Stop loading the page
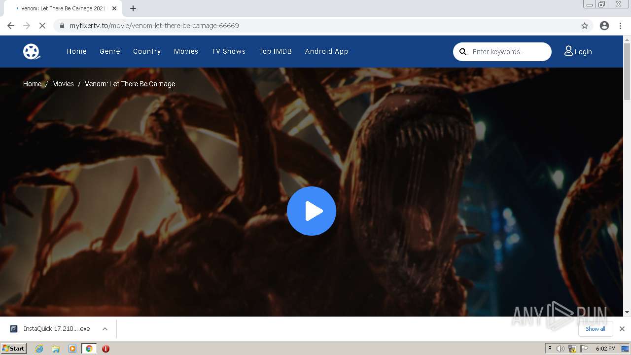This screenshot has height=355, width=631. pos(42,26)
